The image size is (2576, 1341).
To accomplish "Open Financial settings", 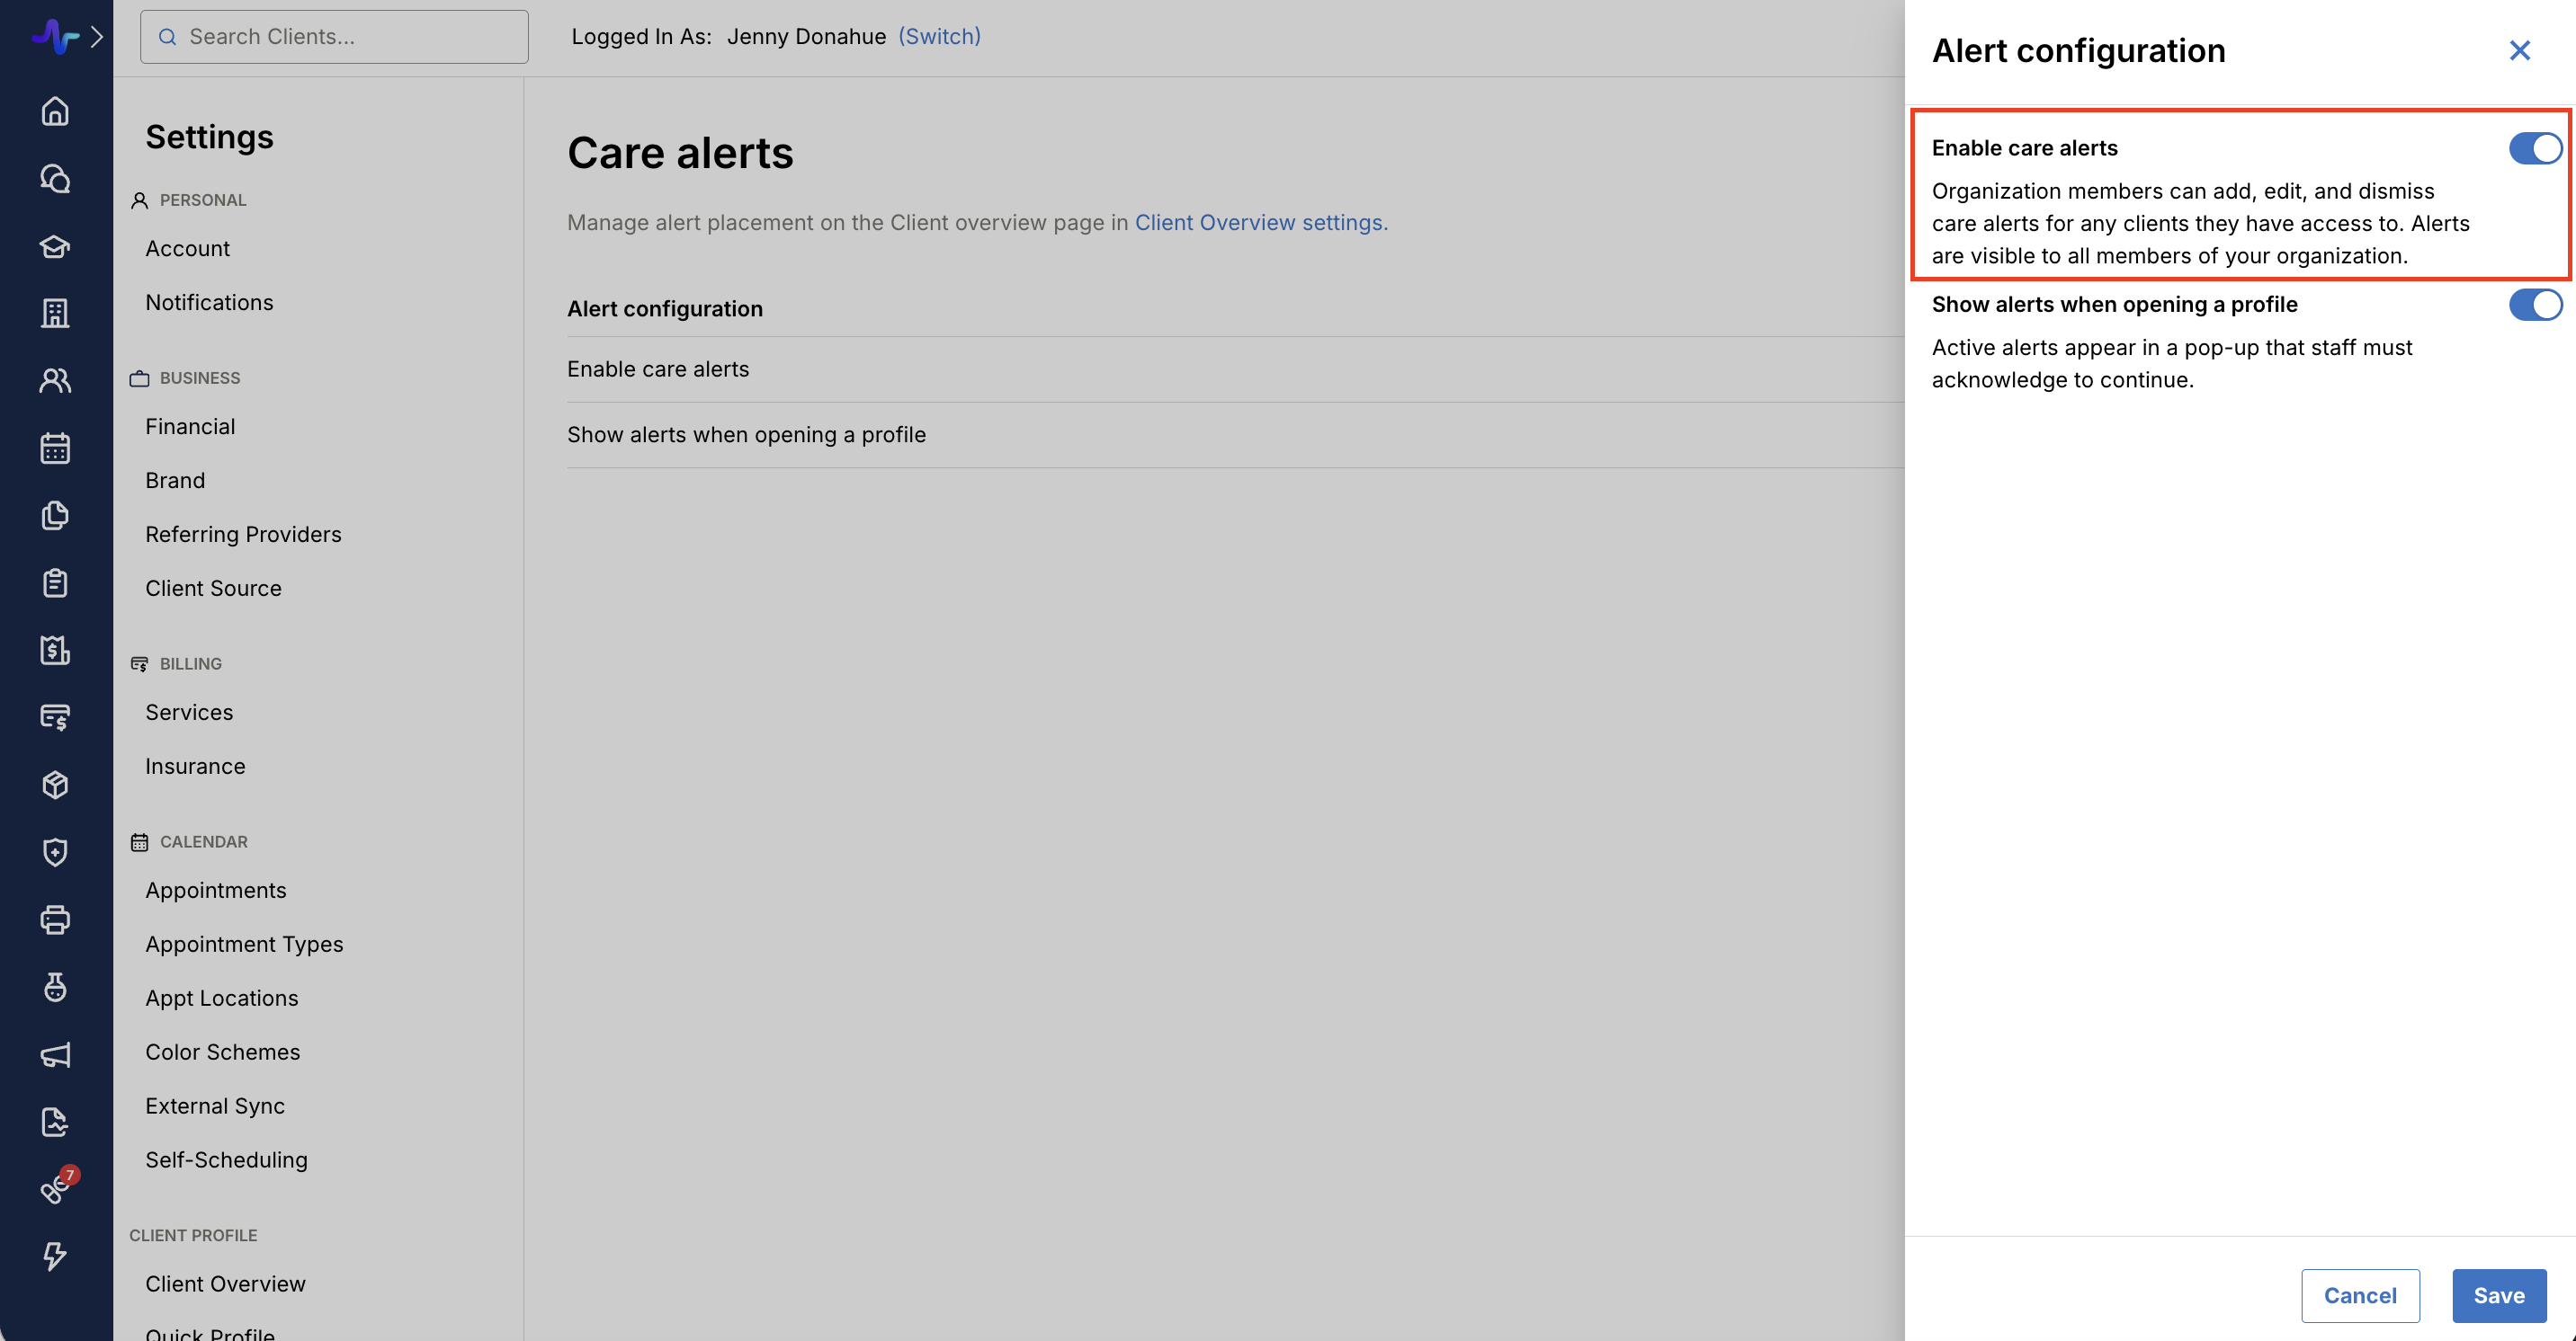I will [x=190, y=427].
